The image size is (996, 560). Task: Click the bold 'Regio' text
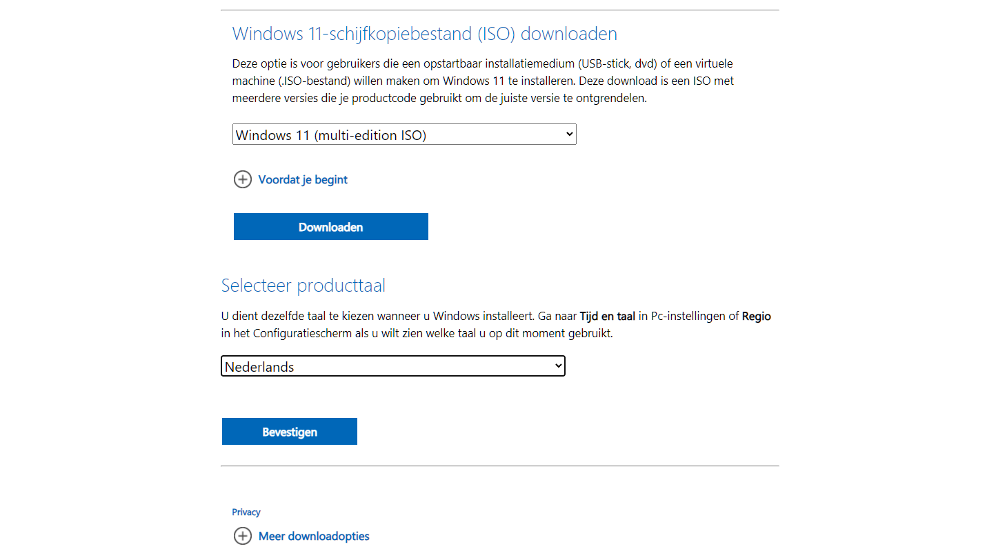pos(756,317)
